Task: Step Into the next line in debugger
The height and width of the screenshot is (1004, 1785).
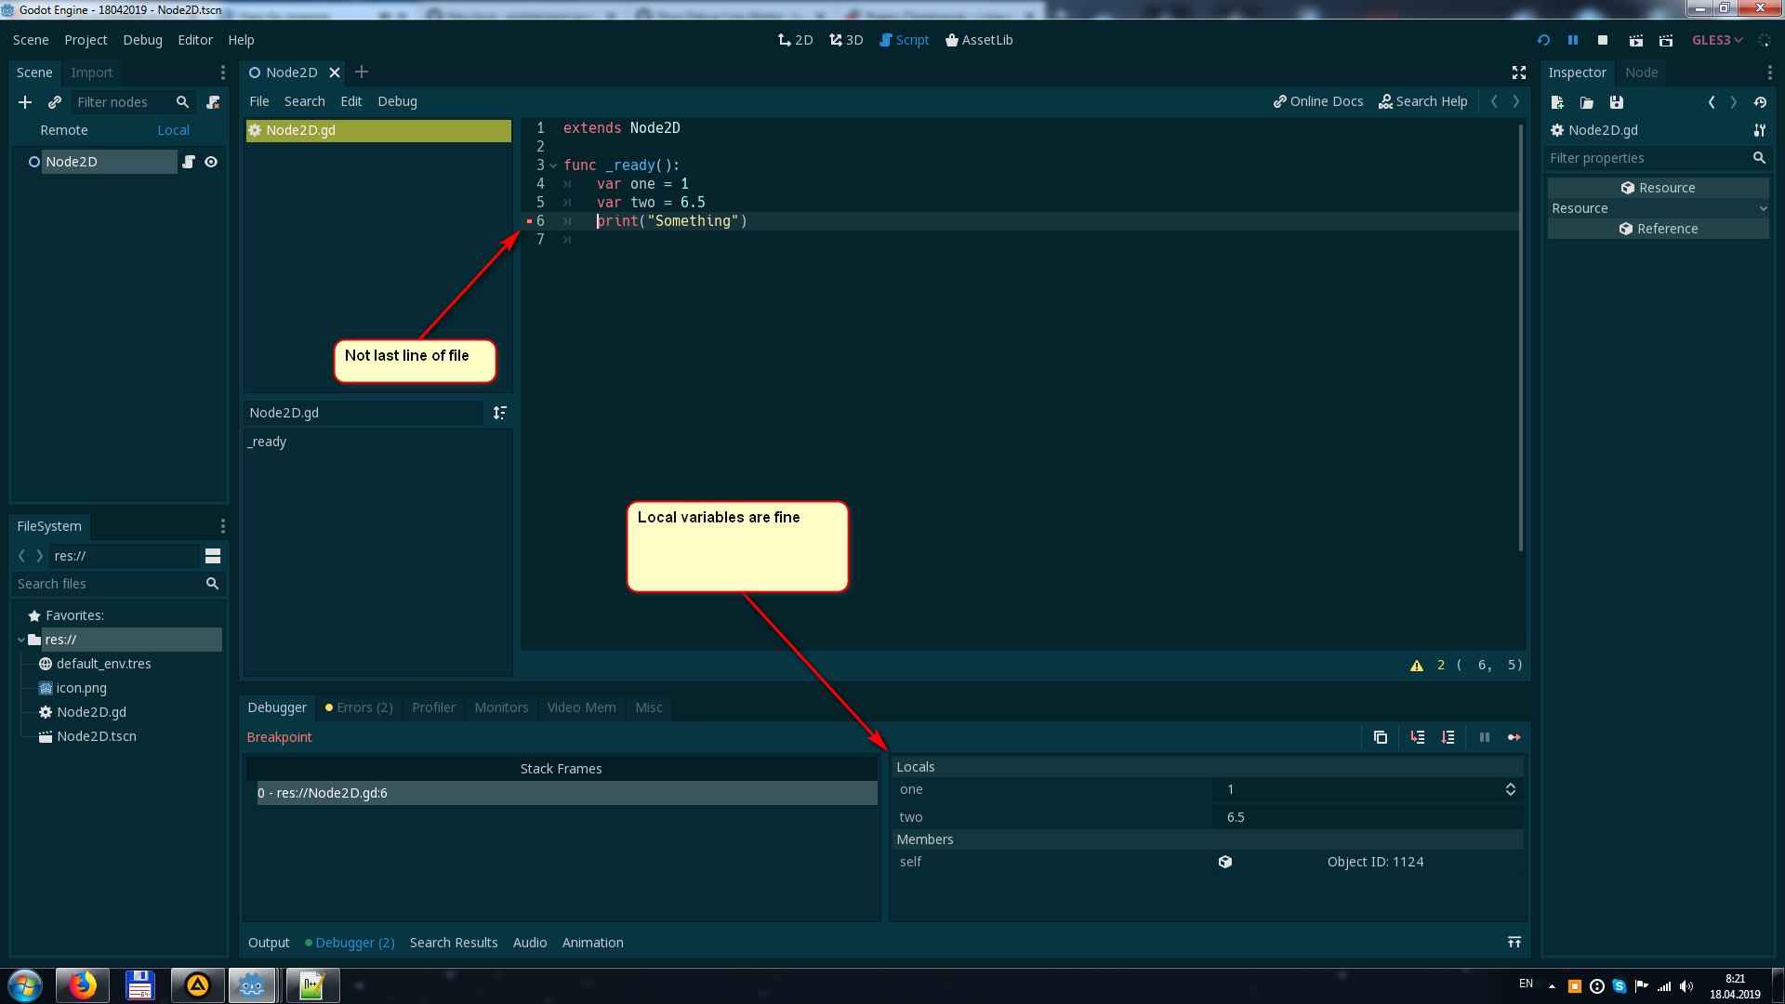Action: click(1418, 737)
